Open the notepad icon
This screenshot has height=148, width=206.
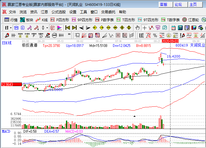(x=187, y=28)
